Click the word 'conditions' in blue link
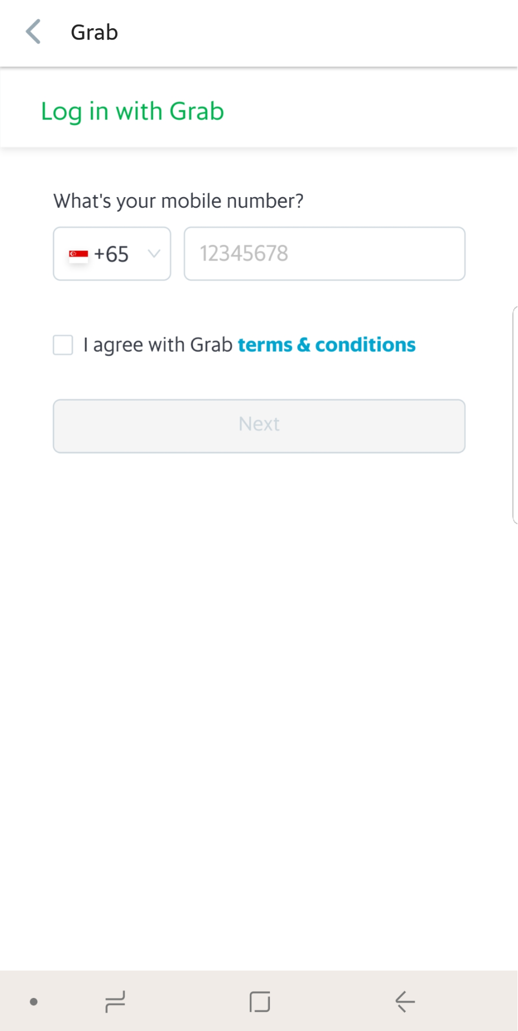 (x=365, y=345)
